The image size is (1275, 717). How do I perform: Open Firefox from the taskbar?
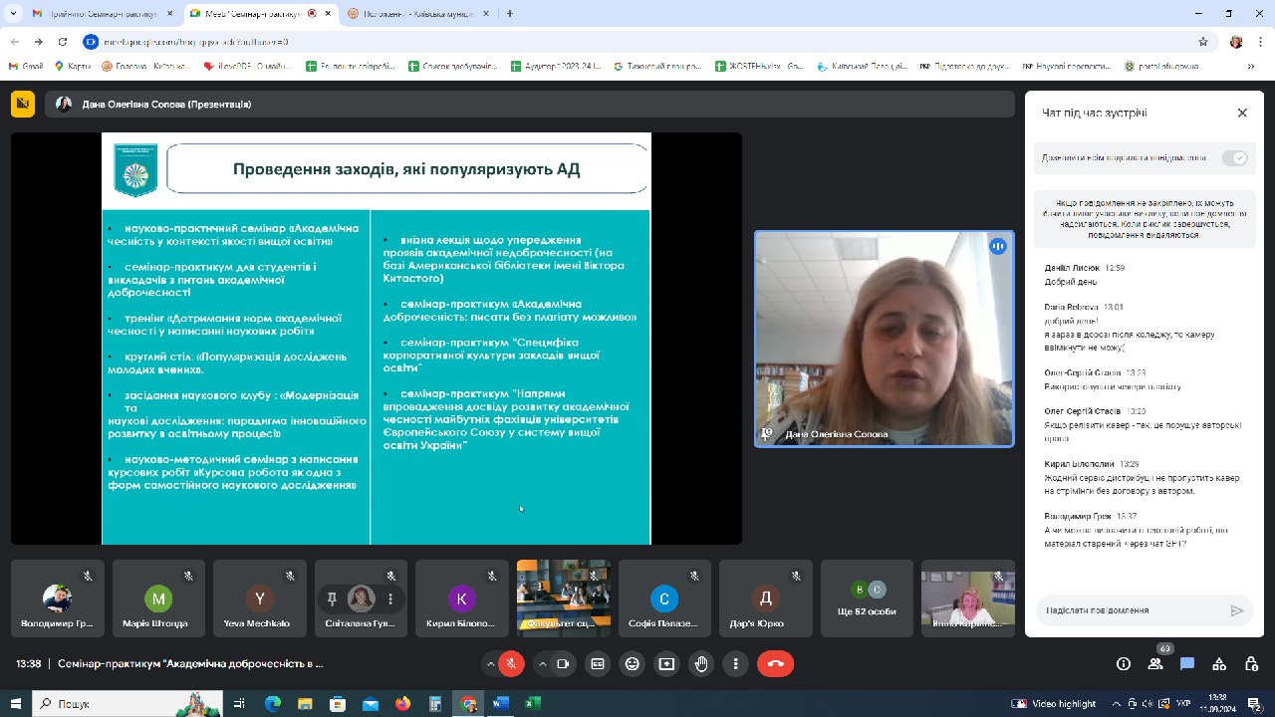(402, 703)
